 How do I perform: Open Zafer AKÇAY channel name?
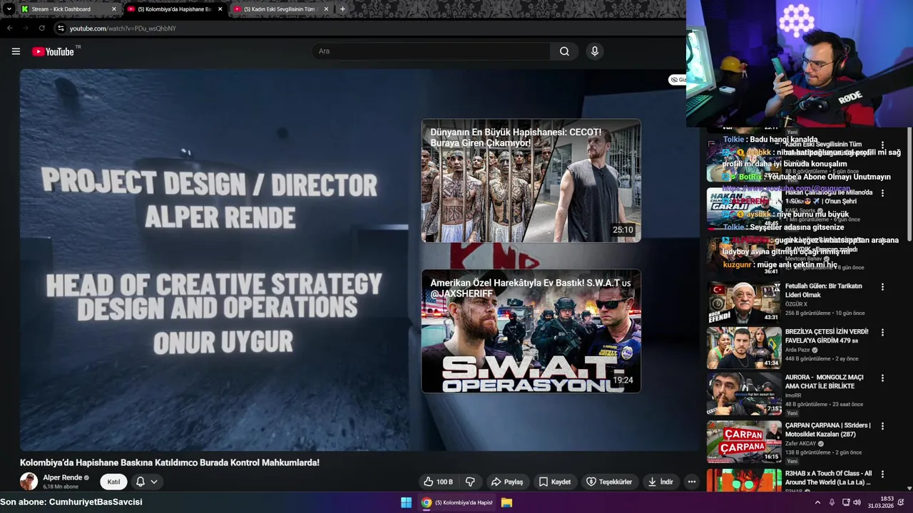802,443
